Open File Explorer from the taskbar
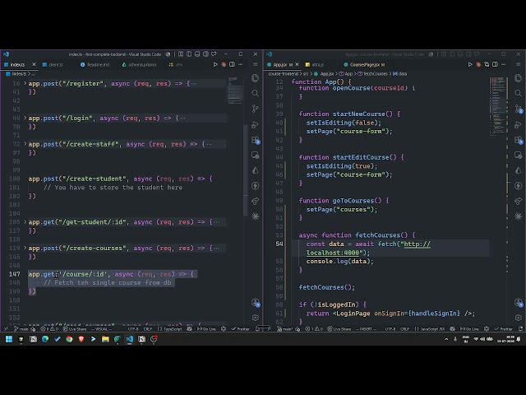526x395 pixels. tap(105, 339)
